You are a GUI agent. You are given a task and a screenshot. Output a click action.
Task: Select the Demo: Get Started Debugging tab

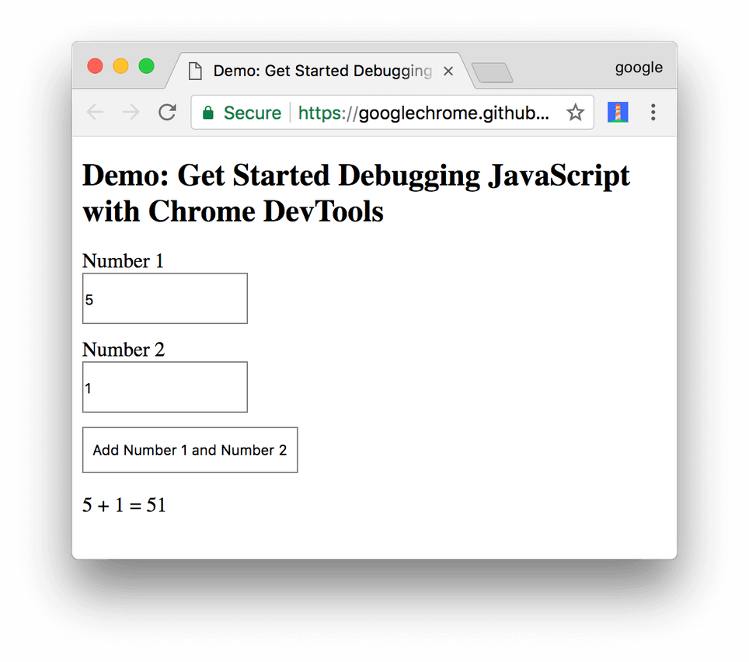tap(319, 71)
